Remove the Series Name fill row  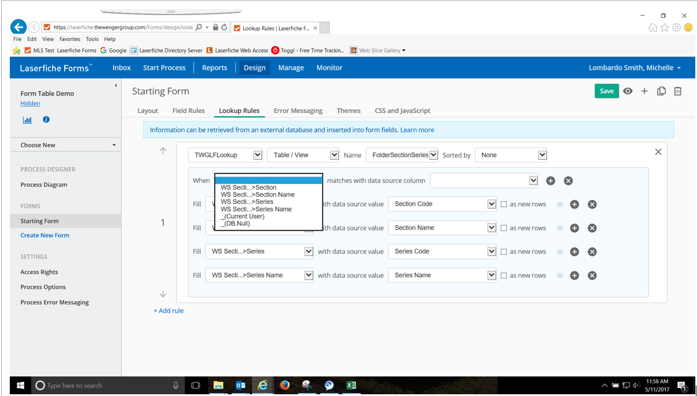coord(592,276)
